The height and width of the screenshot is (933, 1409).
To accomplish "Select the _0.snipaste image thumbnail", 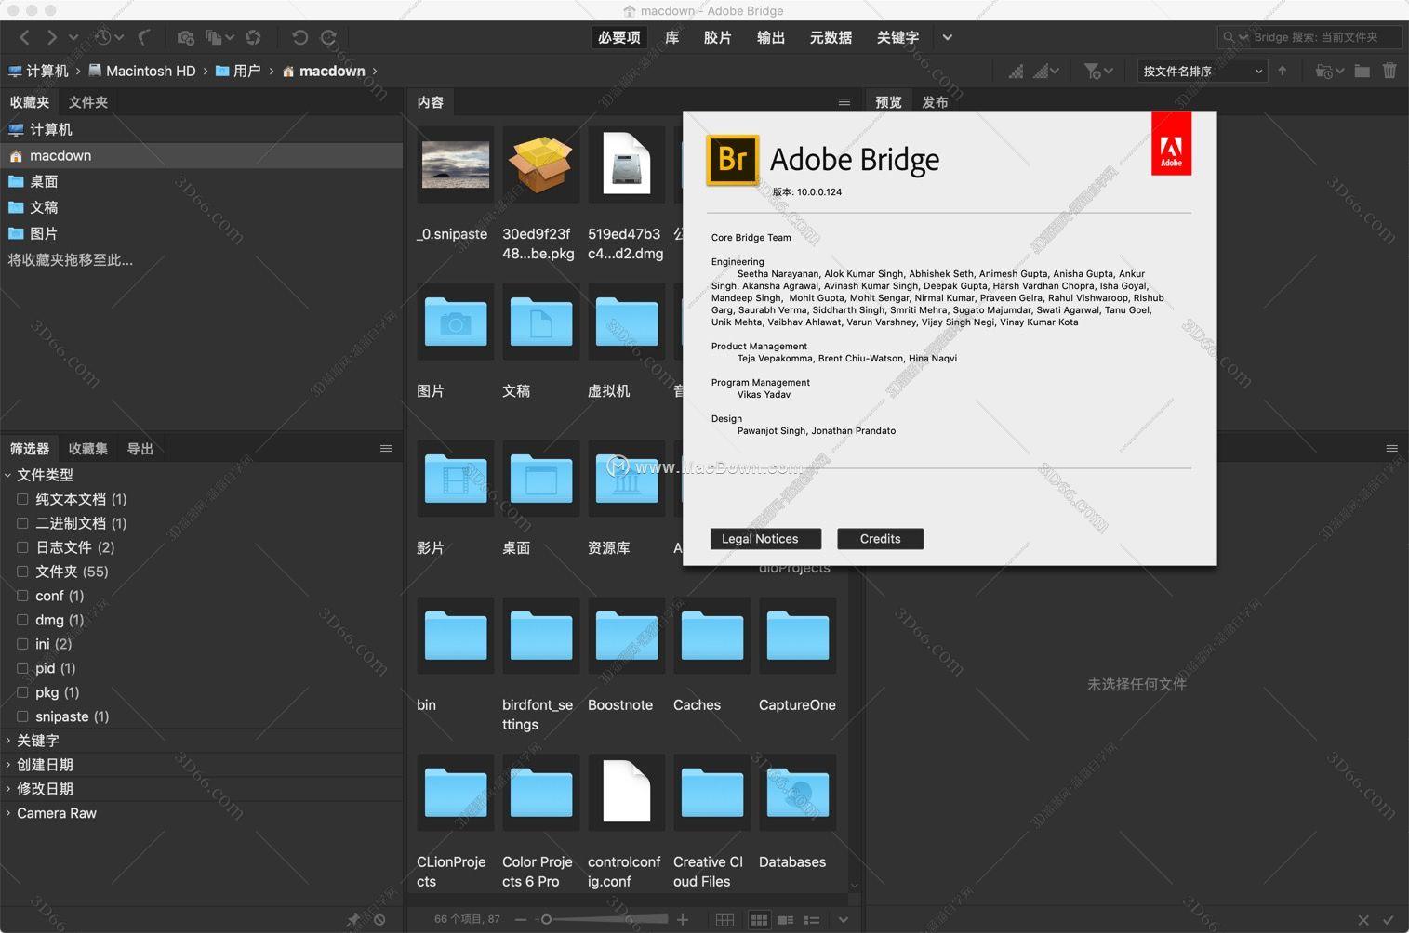I will (x=454, y=165).
